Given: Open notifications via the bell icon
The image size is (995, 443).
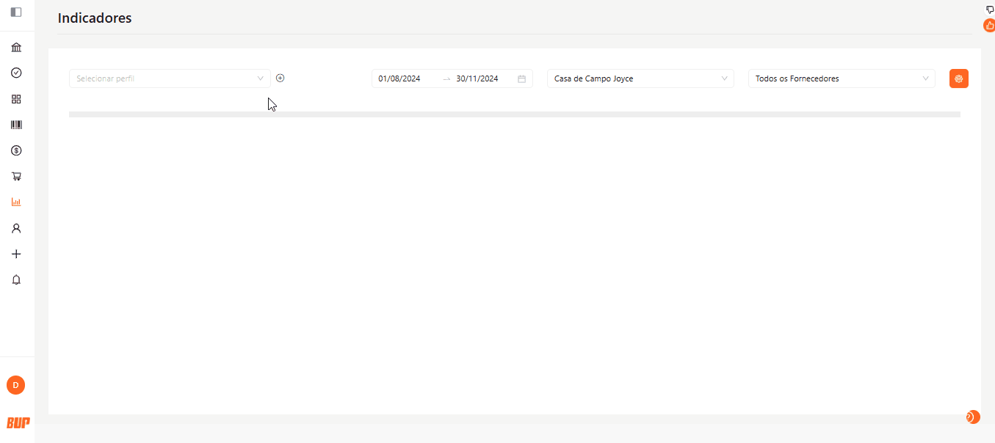Looking at the screenshot, I should tap(16, 279).
